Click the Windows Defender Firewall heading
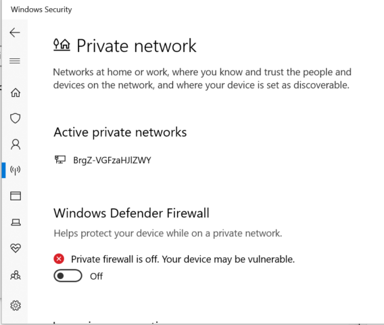Screen dimensions: 384x325 tap(131, 213)
